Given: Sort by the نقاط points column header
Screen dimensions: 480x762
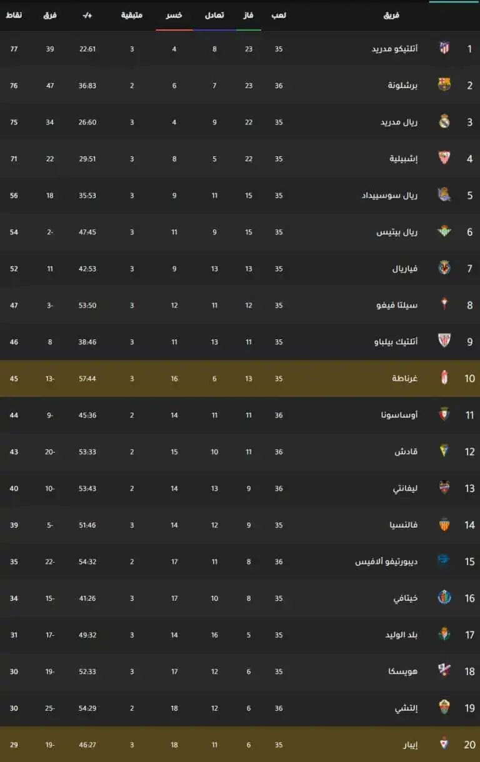Looking at the screenshot, I should point(14,15).
